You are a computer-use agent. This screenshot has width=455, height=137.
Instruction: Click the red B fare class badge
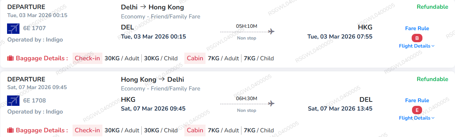click(417, 38)
